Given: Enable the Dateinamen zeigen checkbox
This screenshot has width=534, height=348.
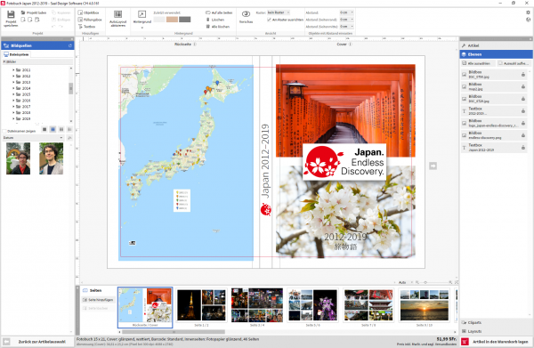Looking at the screenshot, I should click(x=4, y=131).
